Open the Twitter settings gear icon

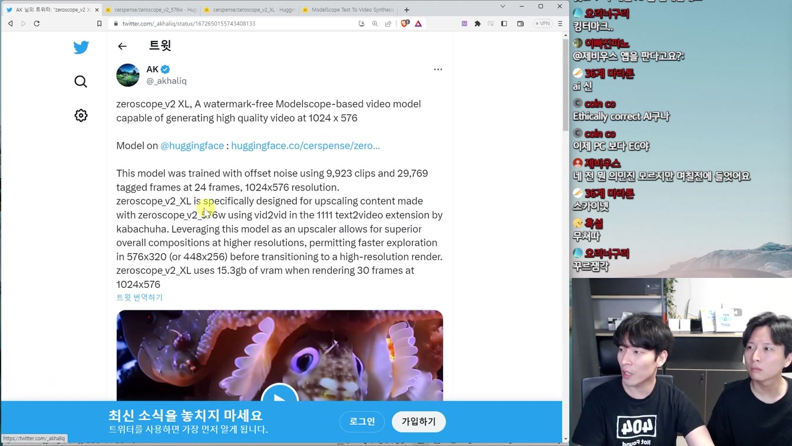(81, 116)
